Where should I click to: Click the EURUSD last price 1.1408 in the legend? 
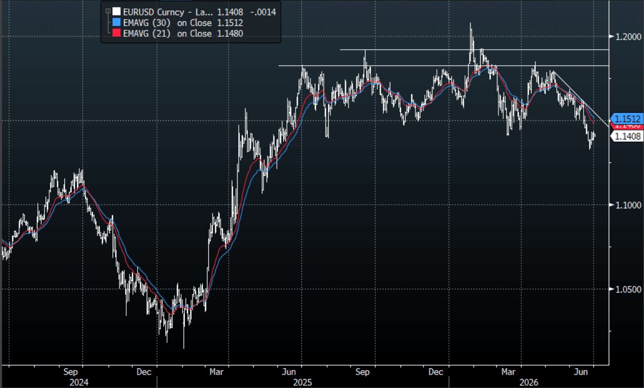[229, 12]
